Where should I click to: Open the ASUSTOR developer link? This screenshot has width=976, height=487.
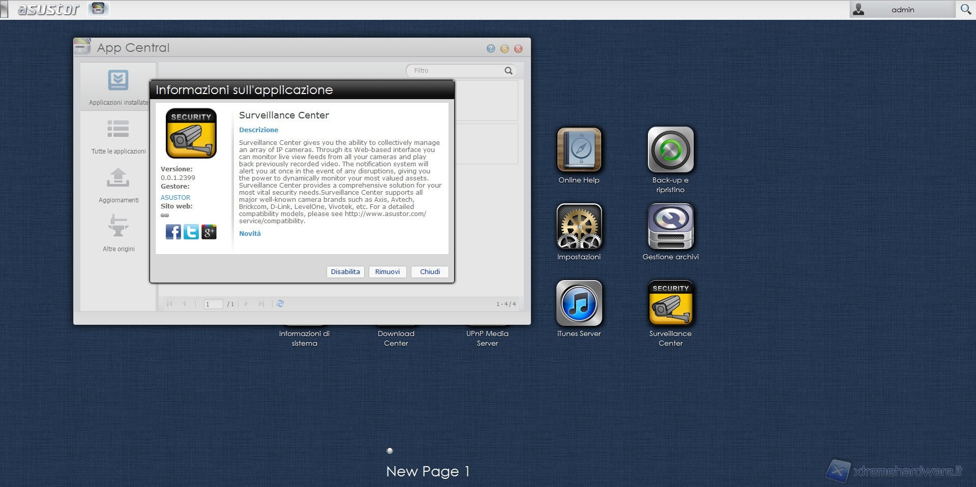point(175,197)
